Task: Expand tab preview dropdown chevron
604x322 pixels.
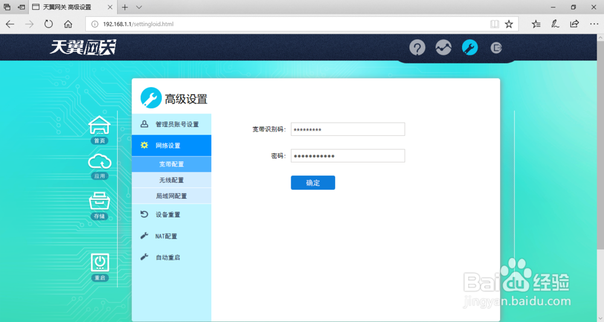Action: pyautogui.click(x=139, y=7)
